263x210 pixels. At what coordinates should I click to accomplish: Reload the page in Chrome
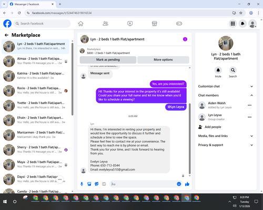pos(19,13)
